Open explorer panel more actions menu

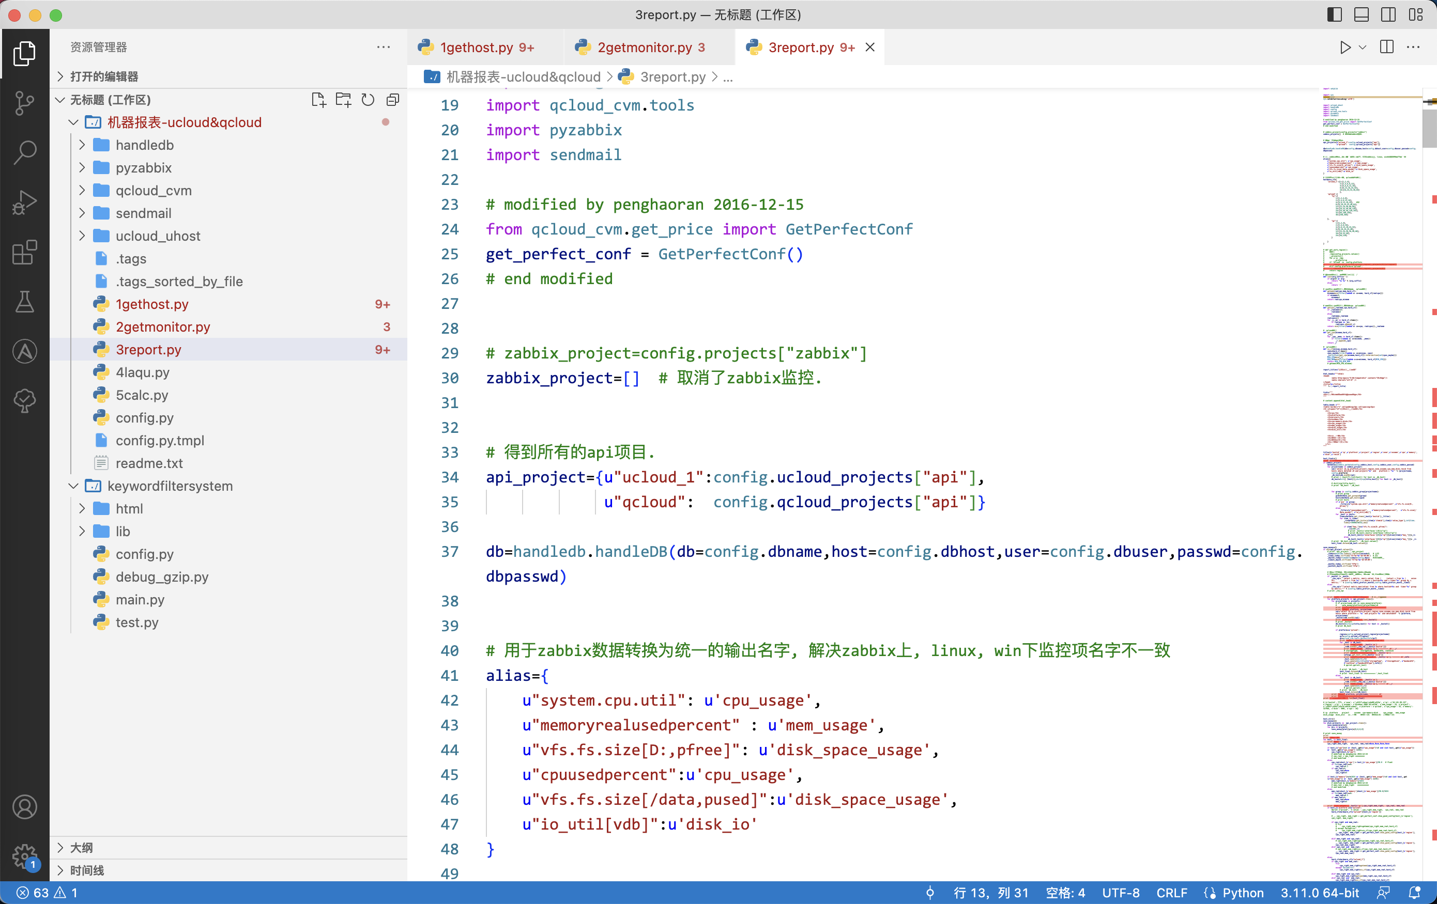click(383, 46)
